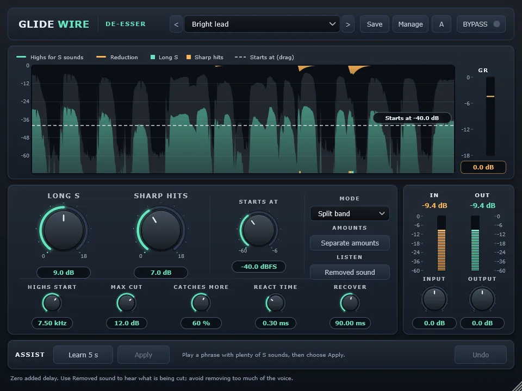This screenshot has height=391, width=522.
Task: Edit the Output 0.0 dB field
Action: tap(482, 323)
